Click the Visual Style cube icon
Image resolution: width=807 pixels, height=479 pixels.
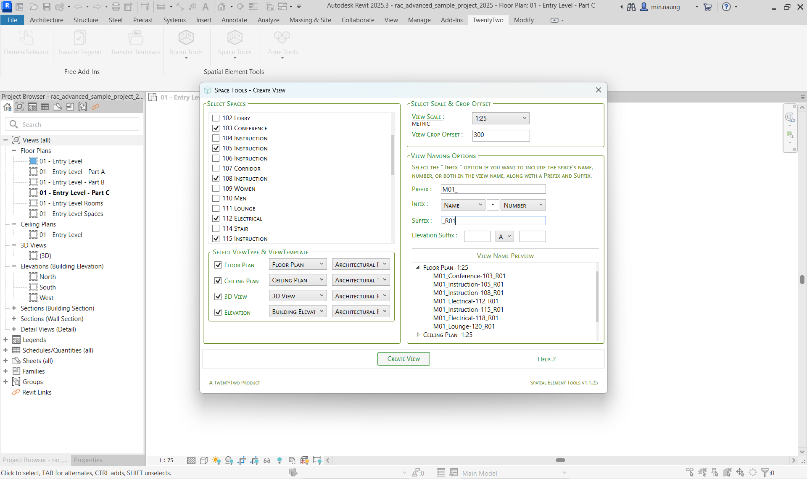tap(204, 461)
